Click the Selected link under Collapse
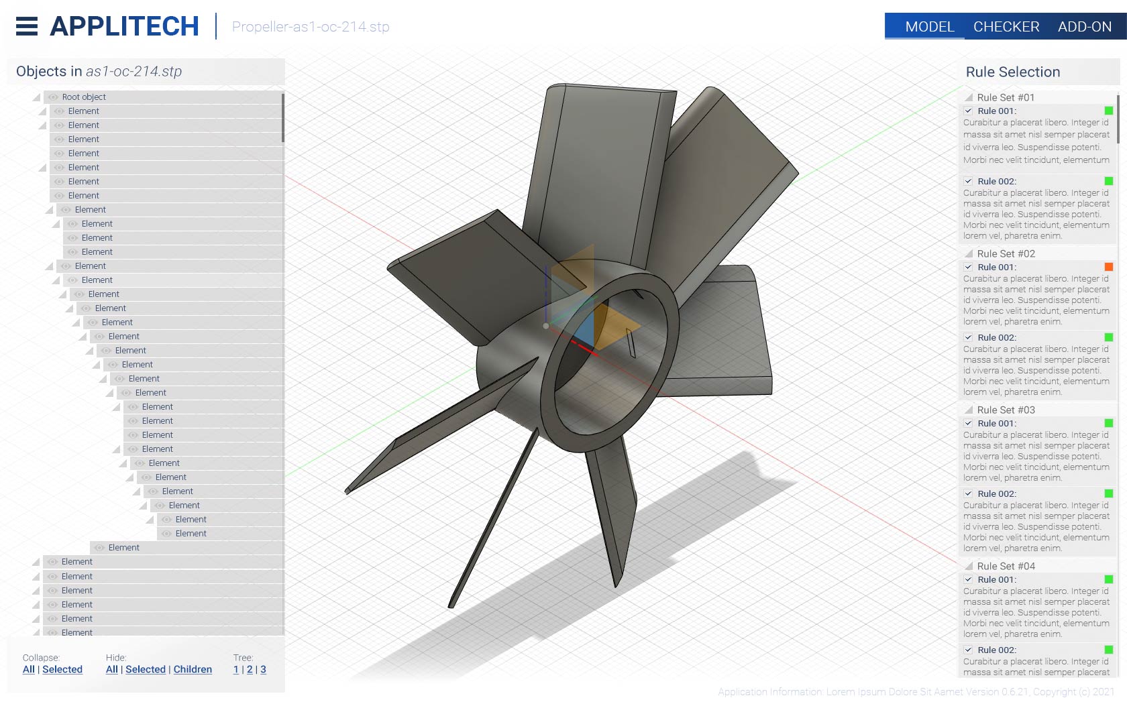The height and width of the screenshot is (704, 1127). click(62, 669)
